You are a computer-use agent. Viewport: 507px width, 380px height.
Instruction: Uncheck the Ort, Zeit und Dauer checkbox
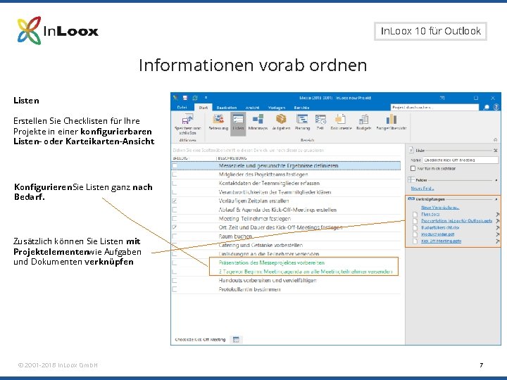(x=175, y=227)
